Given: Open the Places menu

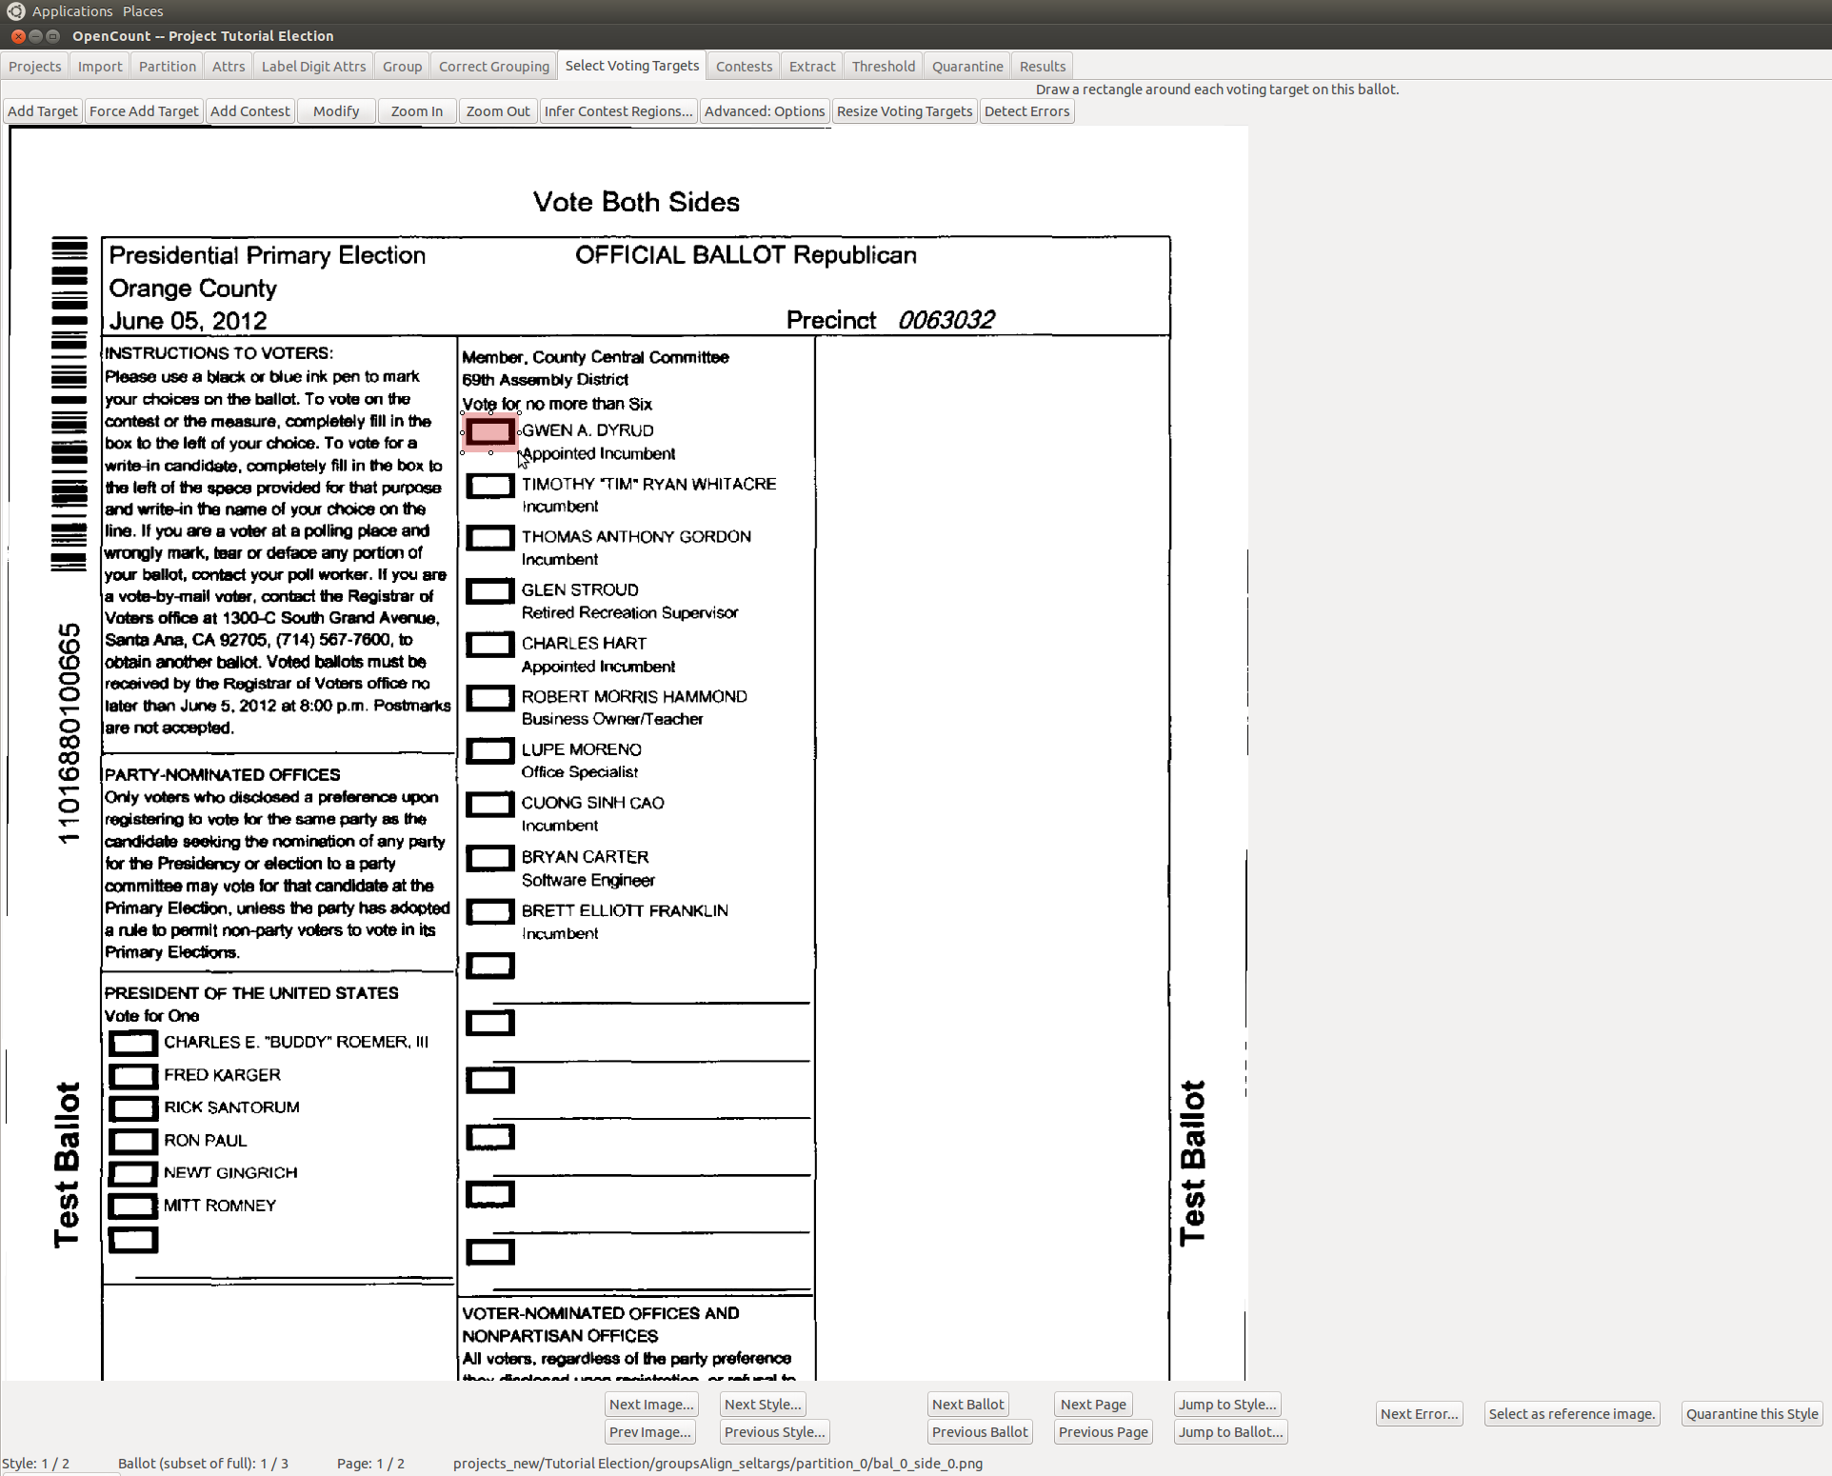Looking at the screenshot, I should [x=143, y=11].
